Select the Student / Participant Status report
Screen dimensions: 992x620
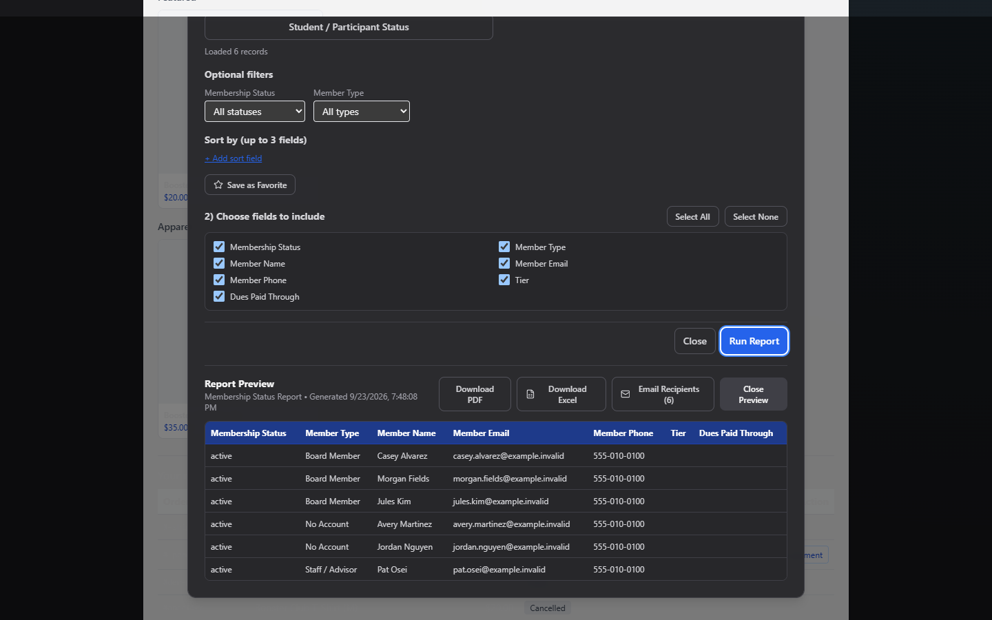[x=349, y=28]
